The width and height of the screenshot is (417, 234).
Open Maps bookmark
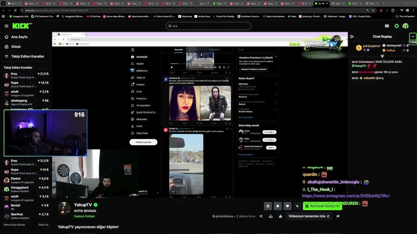click(x=292, y=16)
